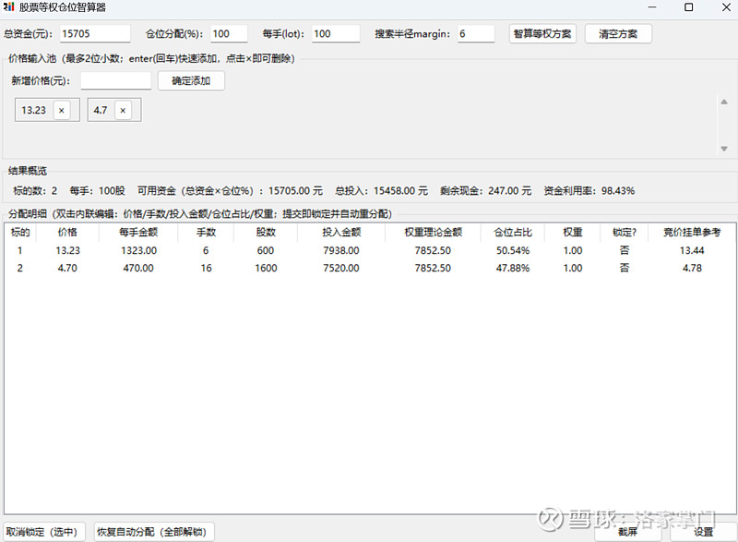The image size is (738, 542).
Task: Sort by 权重理论金额 column header
Action: click(433, 232)
